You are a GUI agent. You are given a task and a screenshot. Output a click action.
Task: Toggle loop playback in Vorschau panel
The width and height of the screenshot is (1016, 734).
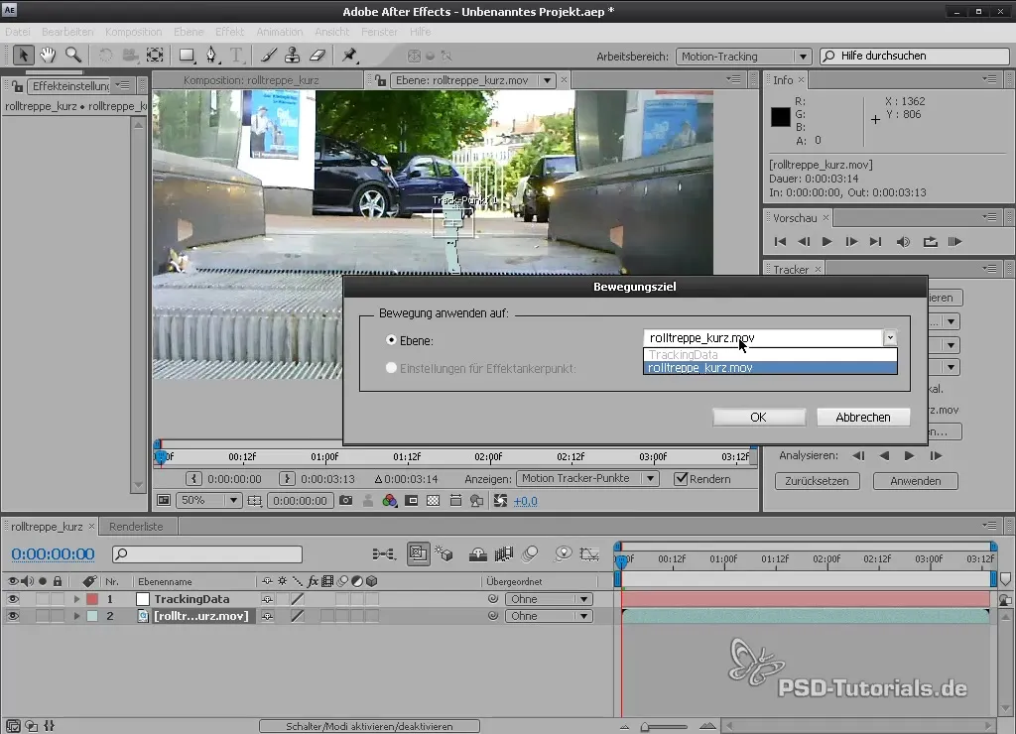(x=930, y=242)
